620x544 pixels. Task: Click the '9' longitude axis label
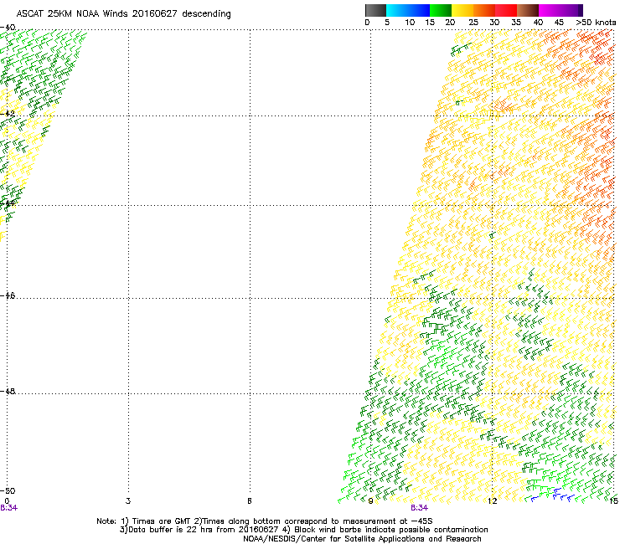(370, 501)
